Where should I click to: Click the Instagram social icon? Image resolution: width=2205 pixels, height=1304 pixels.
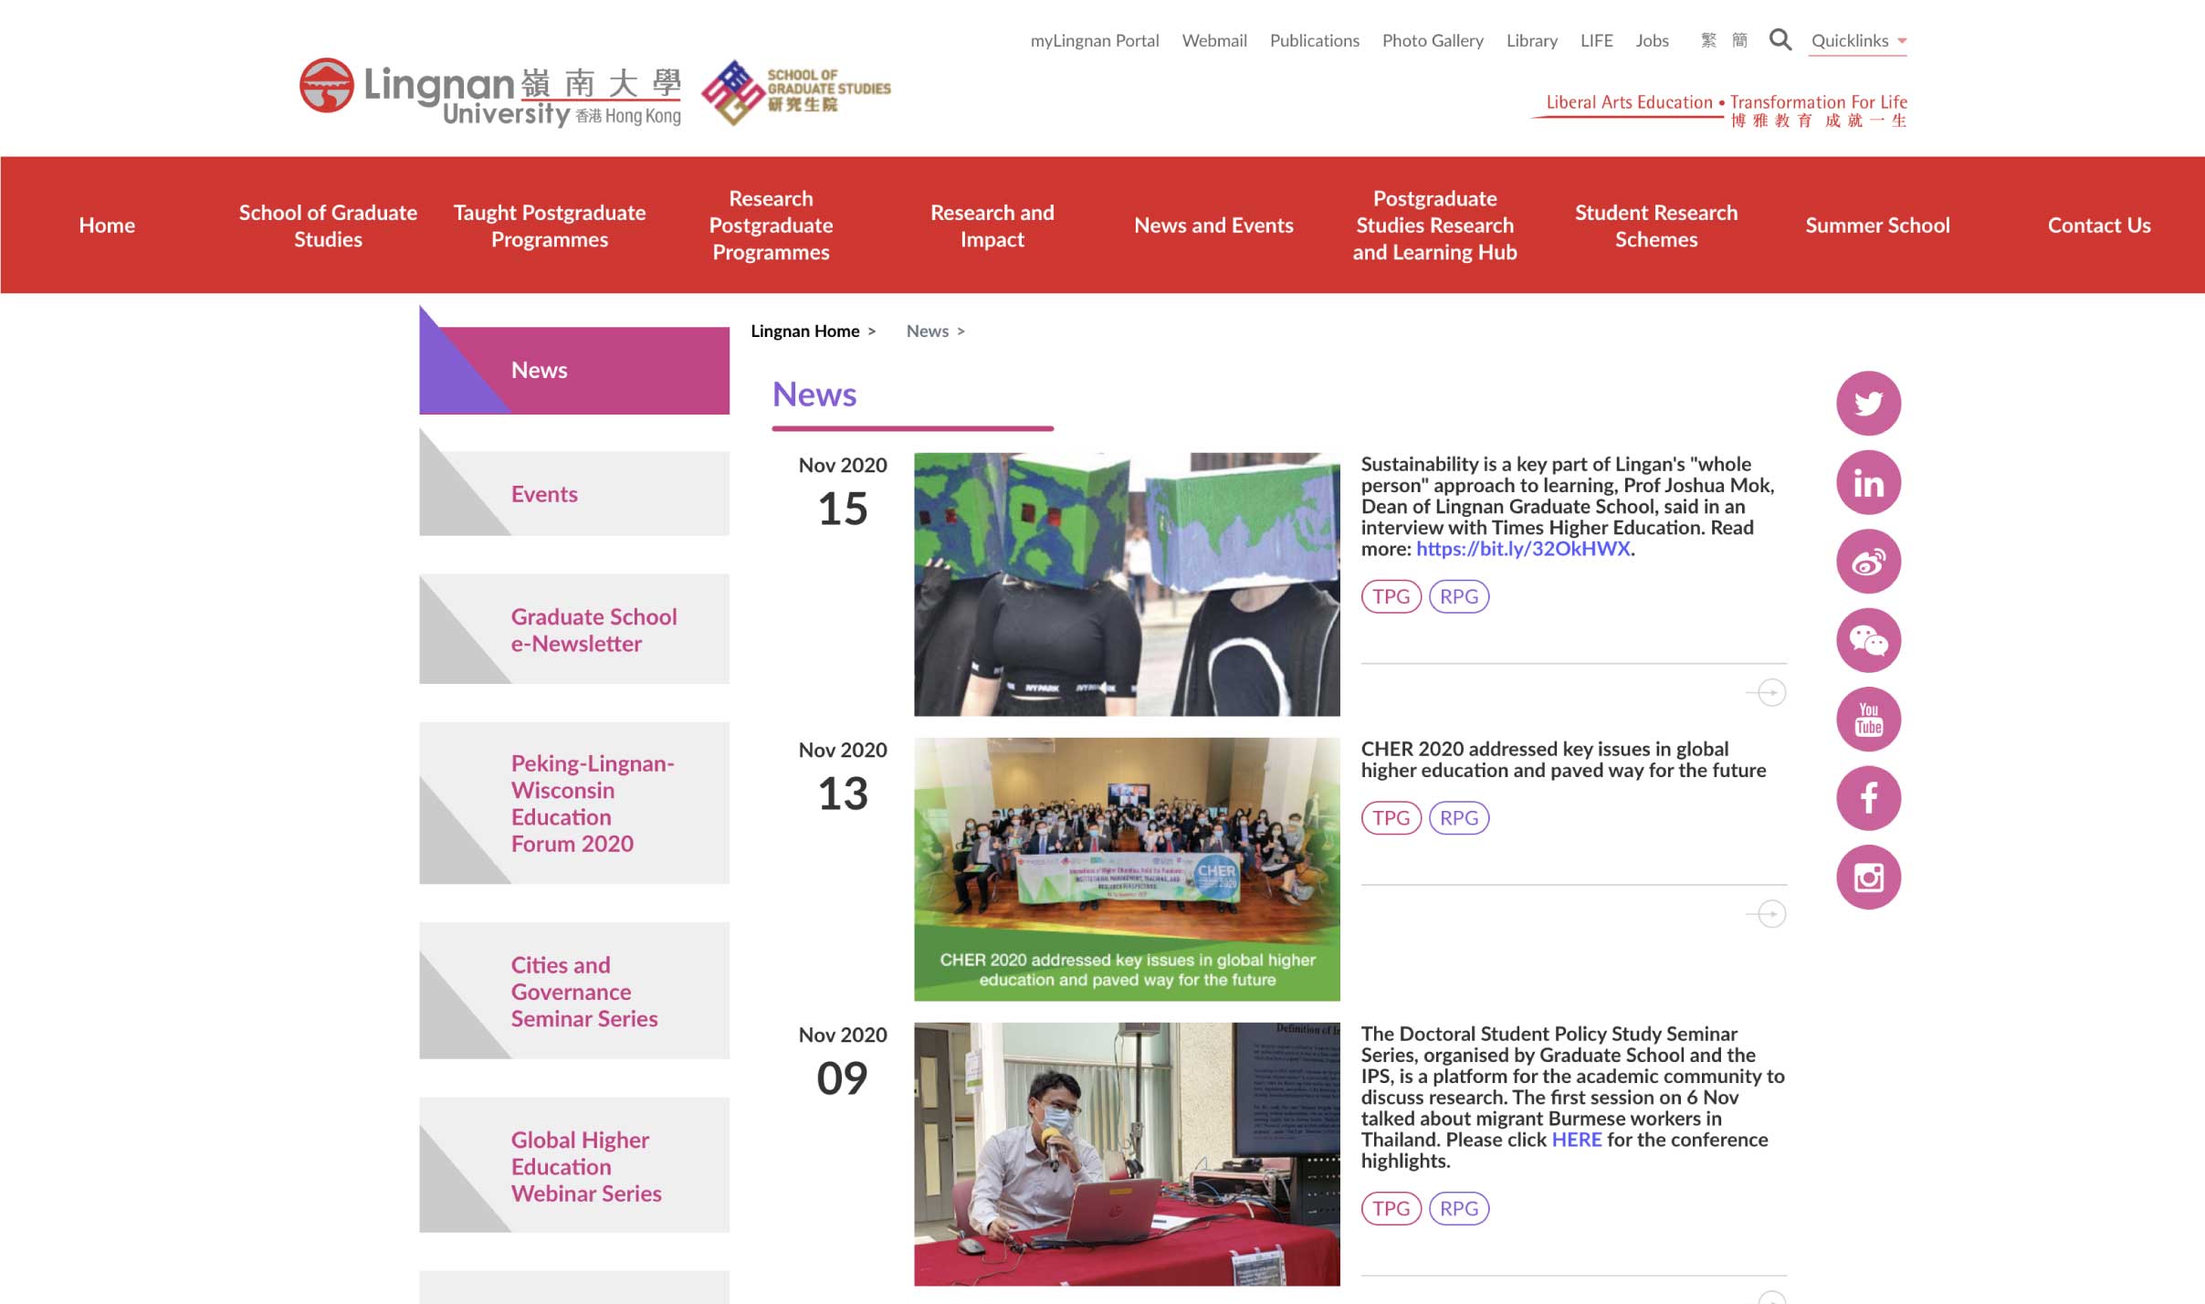coord(1868,877)
